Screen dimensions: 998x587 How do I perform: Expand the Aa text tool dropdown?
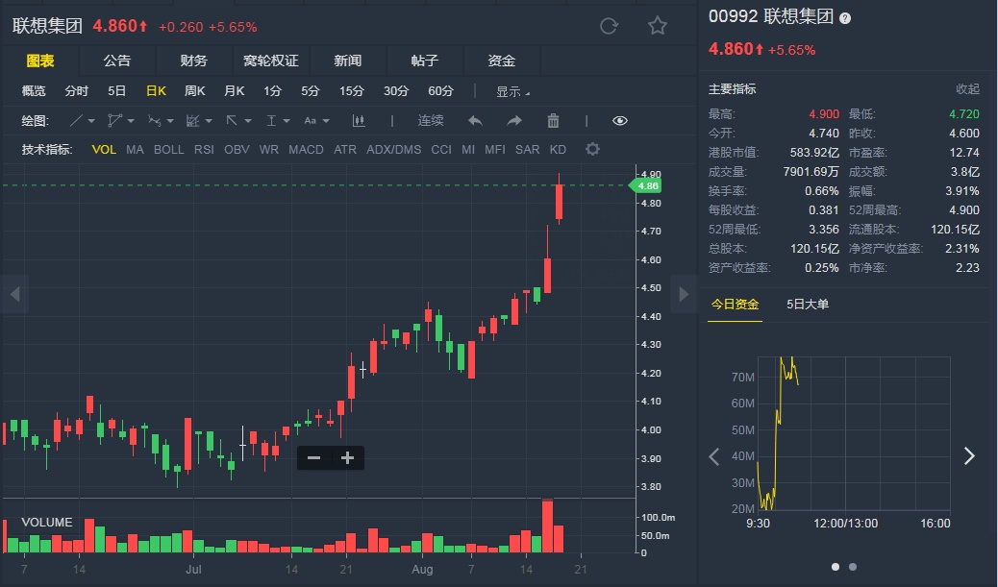(326, 121)
